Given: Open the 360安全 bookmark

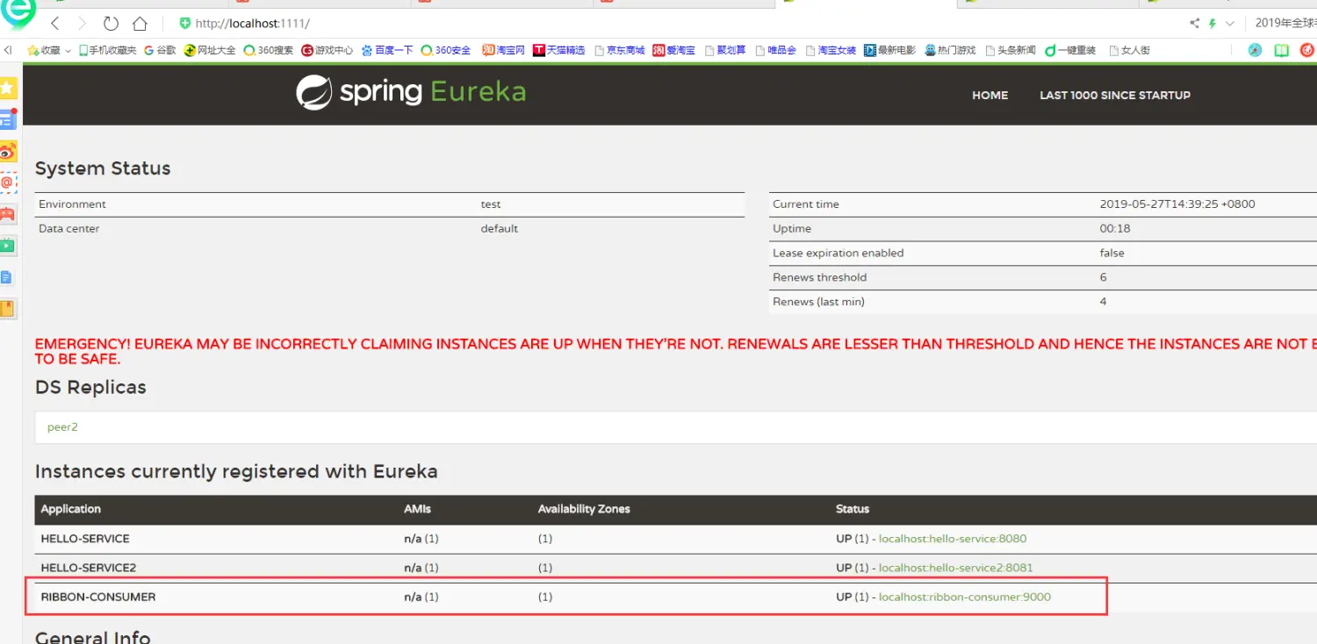Looking at the screenshot, I should (446, 50).
